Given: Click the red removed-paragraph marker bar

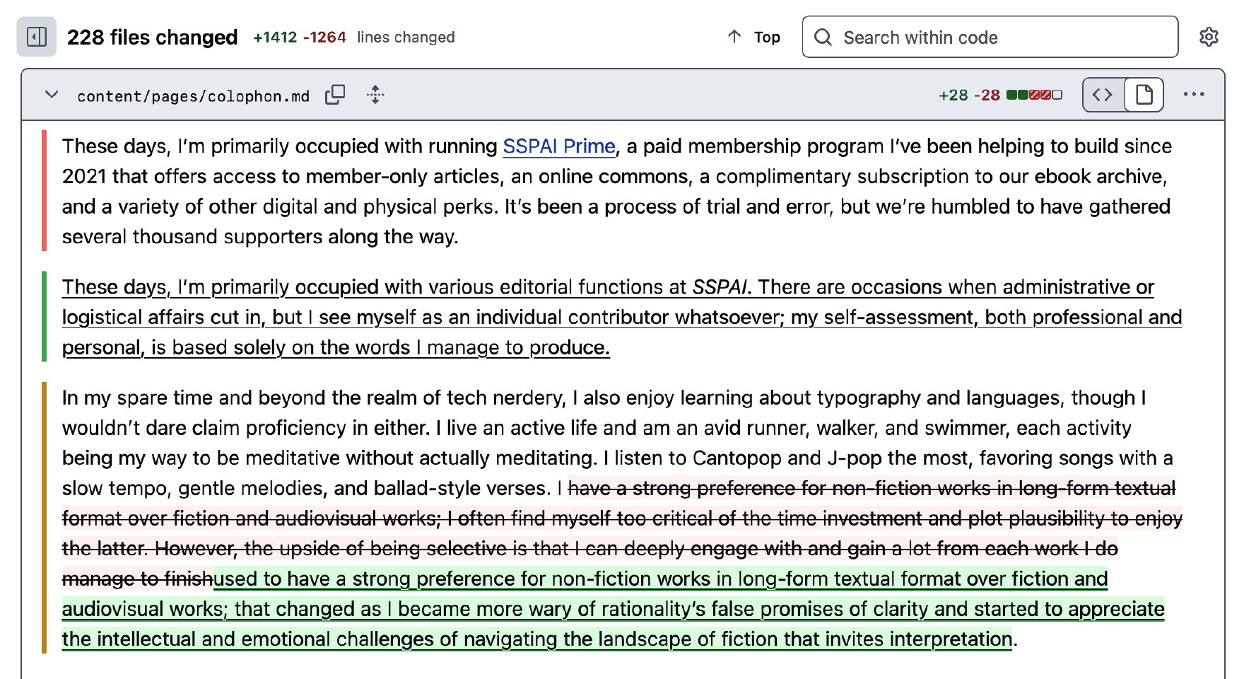Looking at the screenshot, I should click(45, 191).
